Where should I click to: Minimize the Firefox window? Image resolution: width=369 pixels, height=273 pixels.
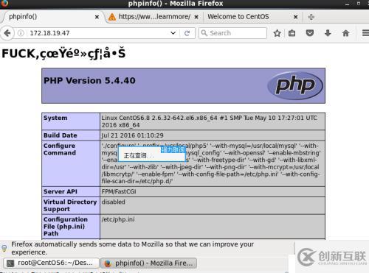[x=347, y=4]
